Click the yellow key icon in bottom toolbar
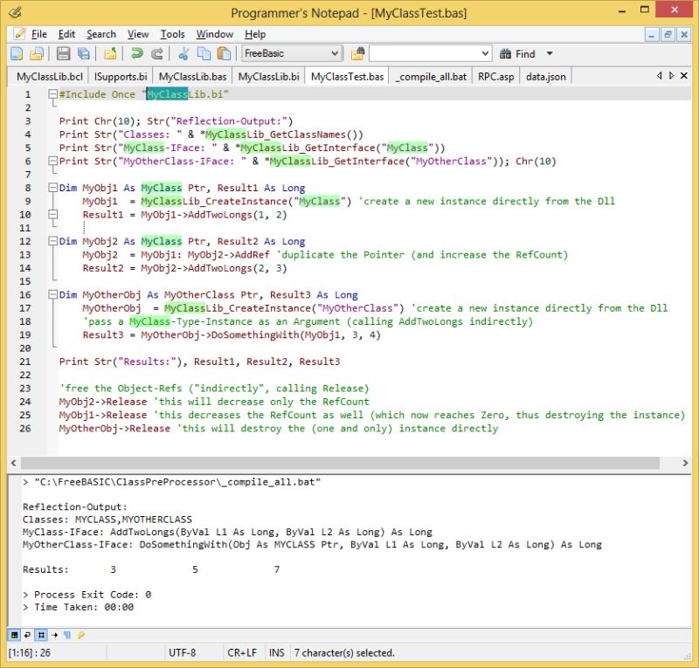Viewport: 699px width, 668px height. (80, 635)
